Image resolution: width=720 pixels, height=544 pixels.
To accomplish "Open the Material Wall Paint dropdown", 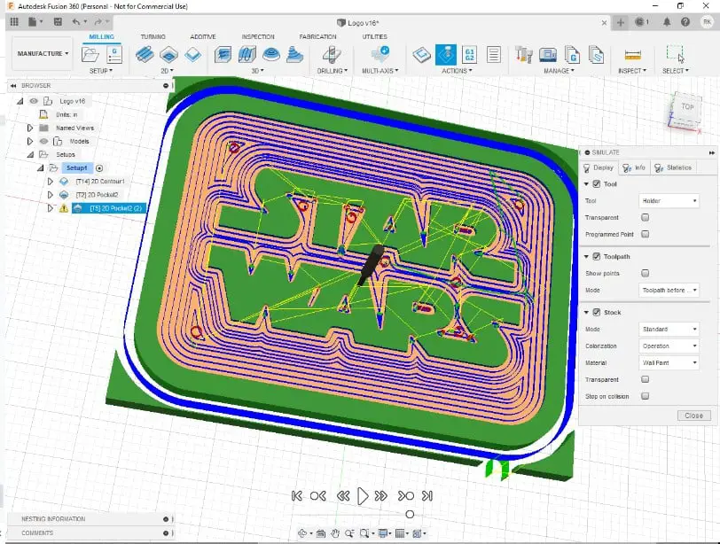I will pyautogui.click(x=669, y=362).
